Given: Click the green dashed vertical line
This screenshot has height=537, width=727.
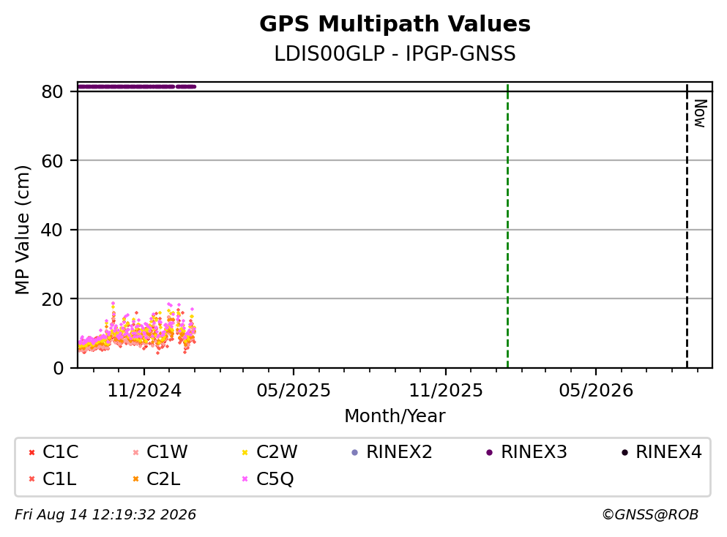Looking at the screenshot, I should point(507,225).
